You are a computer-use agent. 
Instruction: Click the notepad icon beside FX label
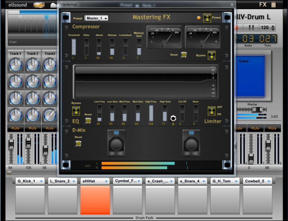tap(274, 5)
